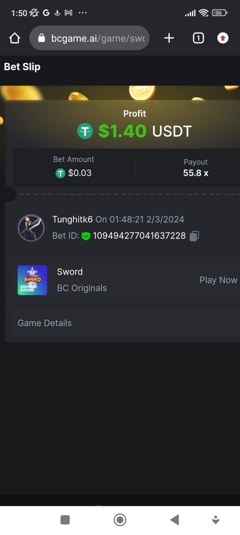Tap the Tunghitk6 username link
Viewport: 240px width, 535px height.
[x=72, y=219]
